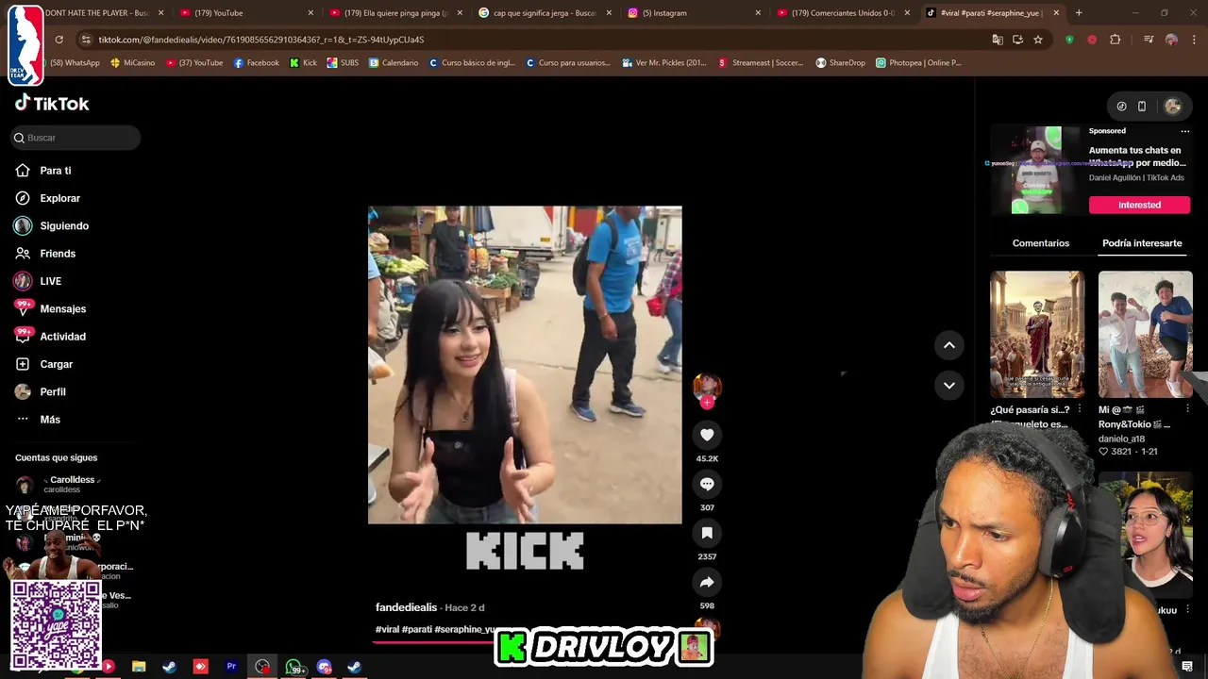Switch to cap que significa jerga tab
The width and height of the screenshot is (1208, 679).
(x=545, y=13)
